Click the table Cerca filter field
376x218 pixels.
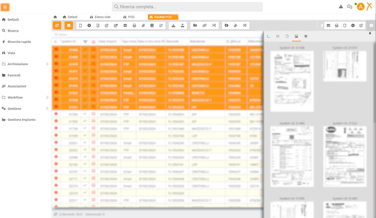(x=158, y=34)
